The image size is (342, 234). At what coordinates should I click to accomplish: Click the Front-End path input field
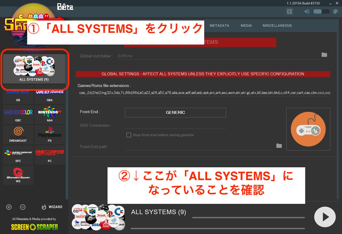point(199,147)
